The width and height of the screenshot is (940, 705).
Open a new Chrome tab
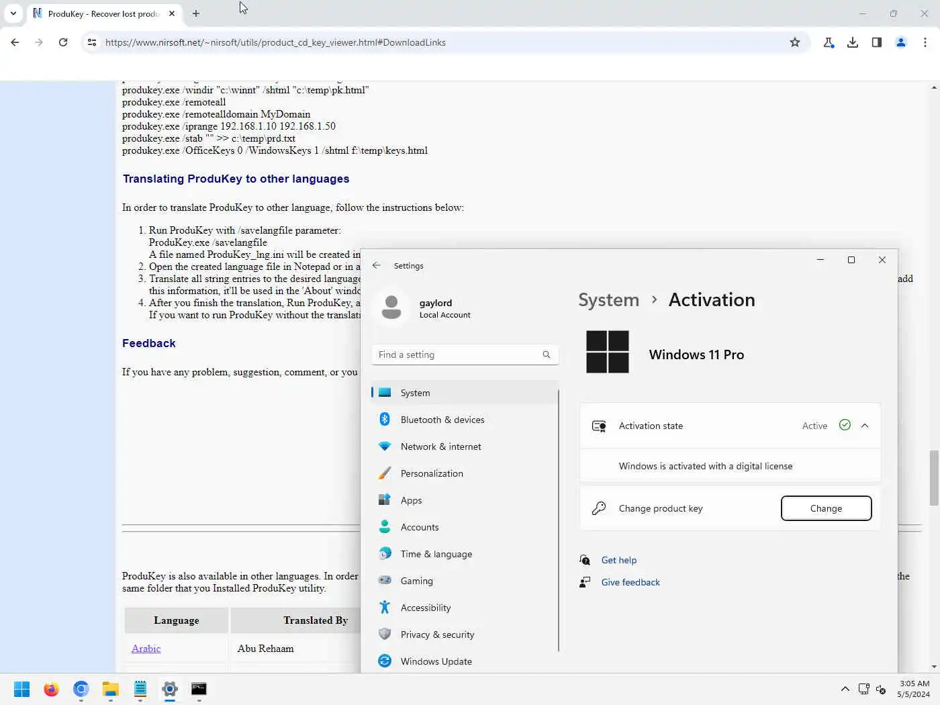(x=196, y=13)
